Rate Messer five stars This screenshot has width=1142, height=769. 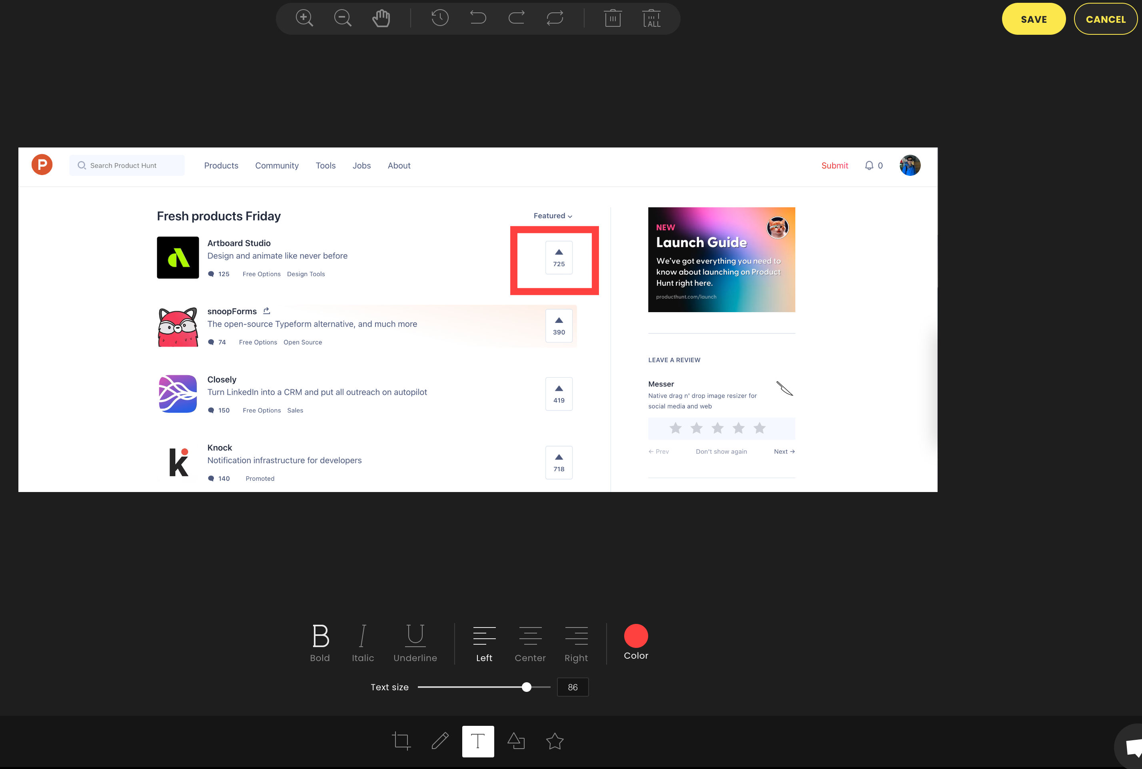coord(759,428)
